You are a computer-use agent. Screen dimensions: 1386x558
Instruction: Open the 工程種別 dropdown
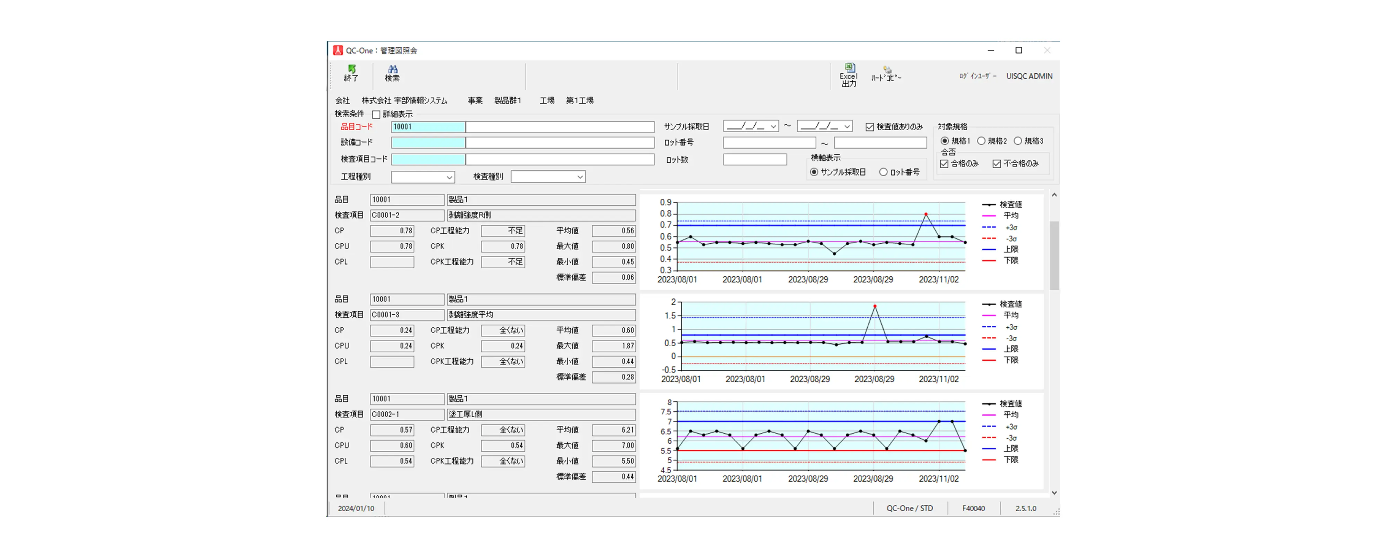[x=449, y=177]
